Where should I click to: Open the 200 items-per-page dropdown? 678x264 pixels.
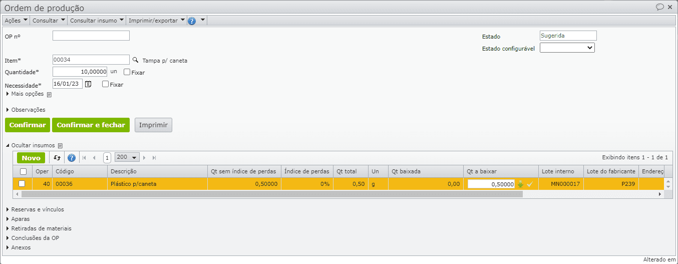[x=127, y=157]
